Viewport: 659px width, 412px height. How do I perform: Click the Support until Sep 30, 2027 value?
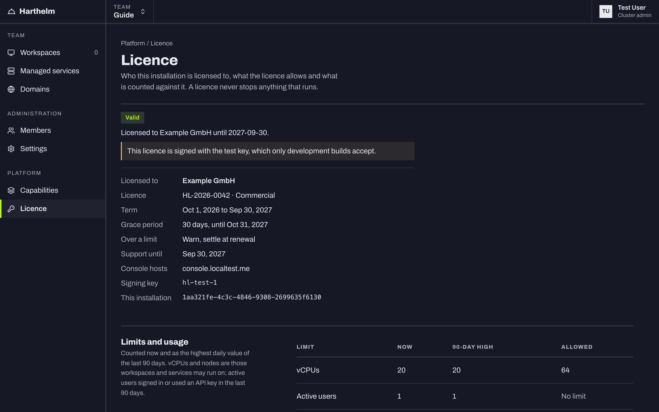coord(204,254)
